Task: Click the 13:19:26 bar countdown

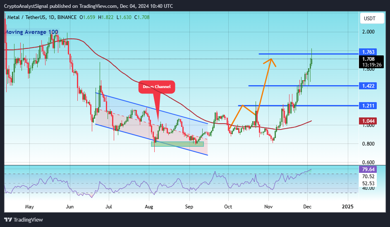Action: click(x=371, y=65)
